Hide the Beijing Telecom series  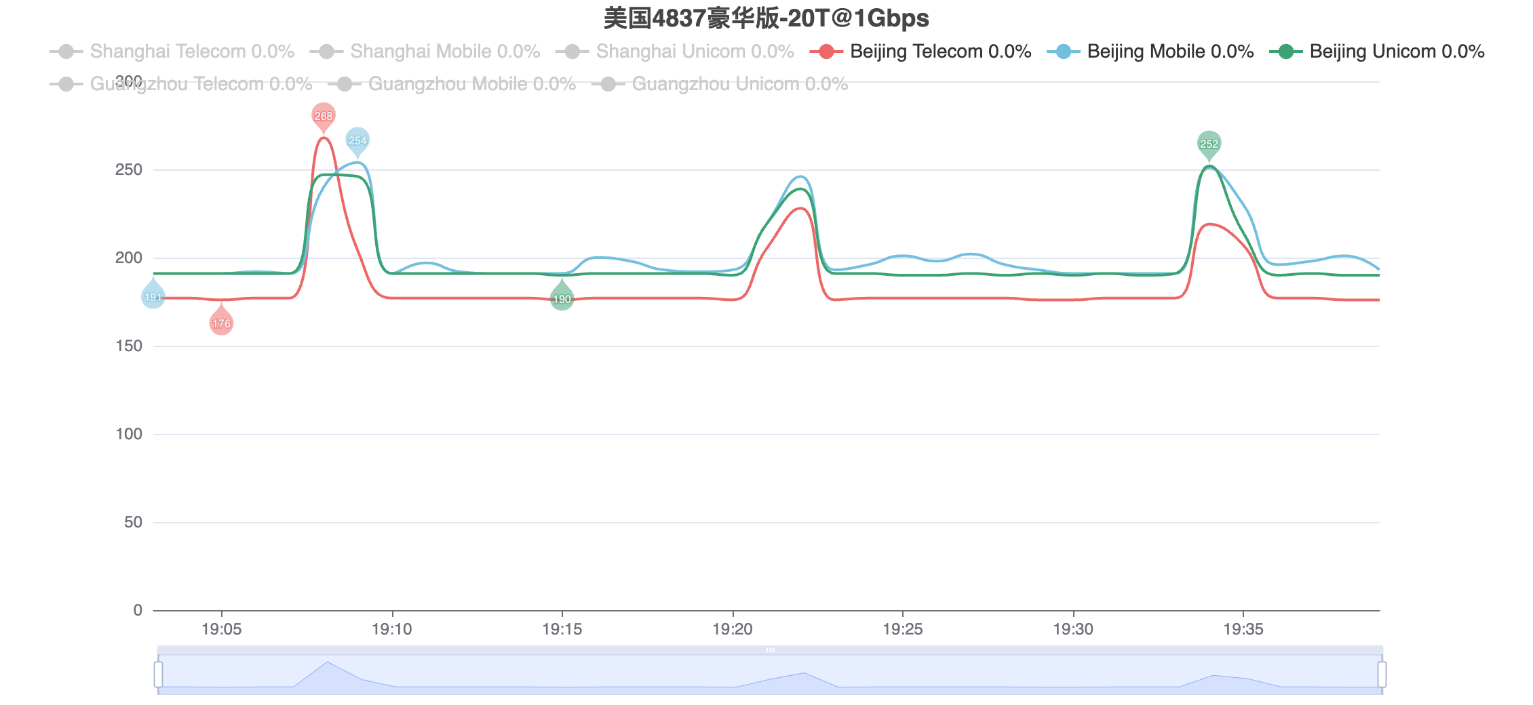tap(920, 52)
